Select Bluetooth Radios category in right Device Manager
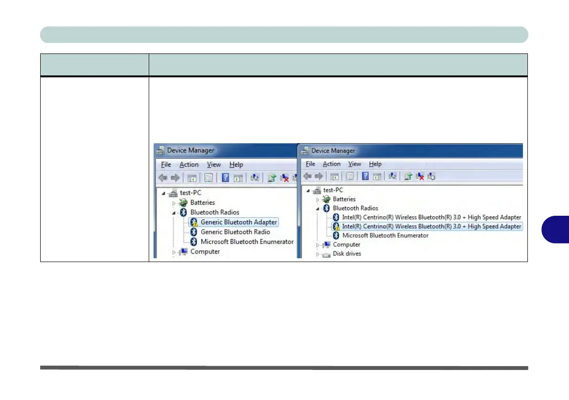The height and width of the screenshot is (400, 569). tap(355, 208)
